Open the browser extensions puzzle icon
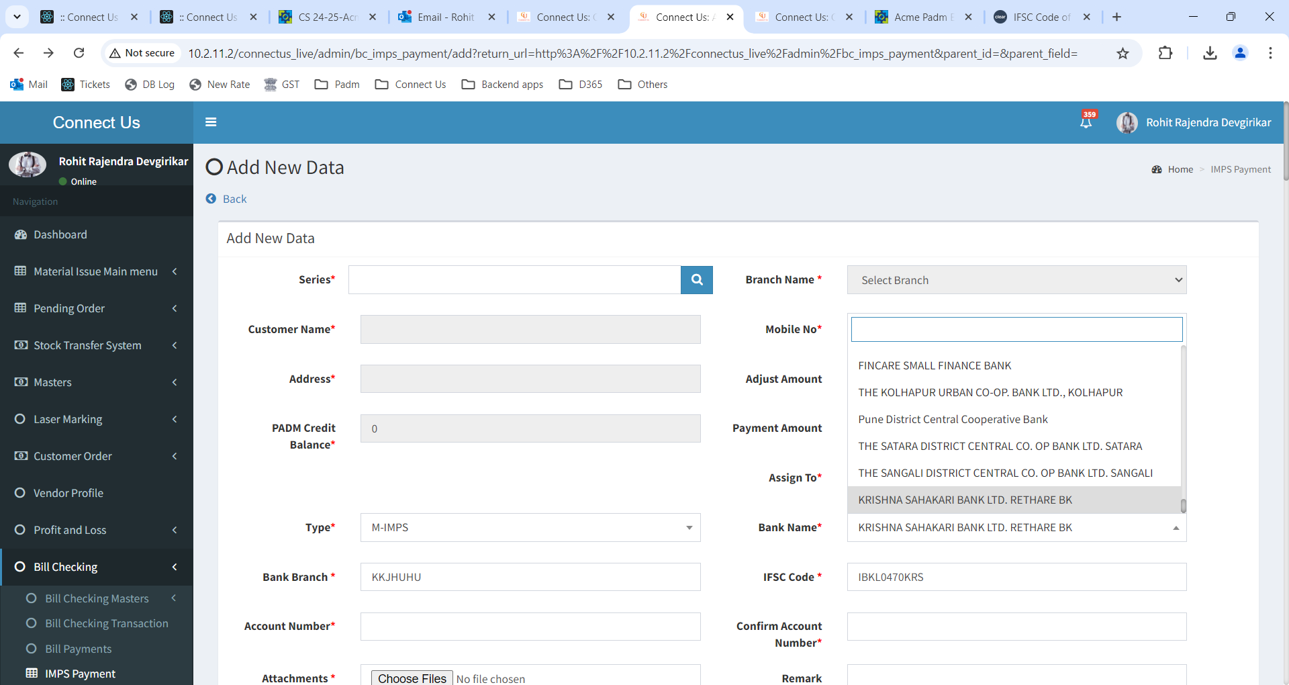The image size is (1289, 685). (1165, 53)
